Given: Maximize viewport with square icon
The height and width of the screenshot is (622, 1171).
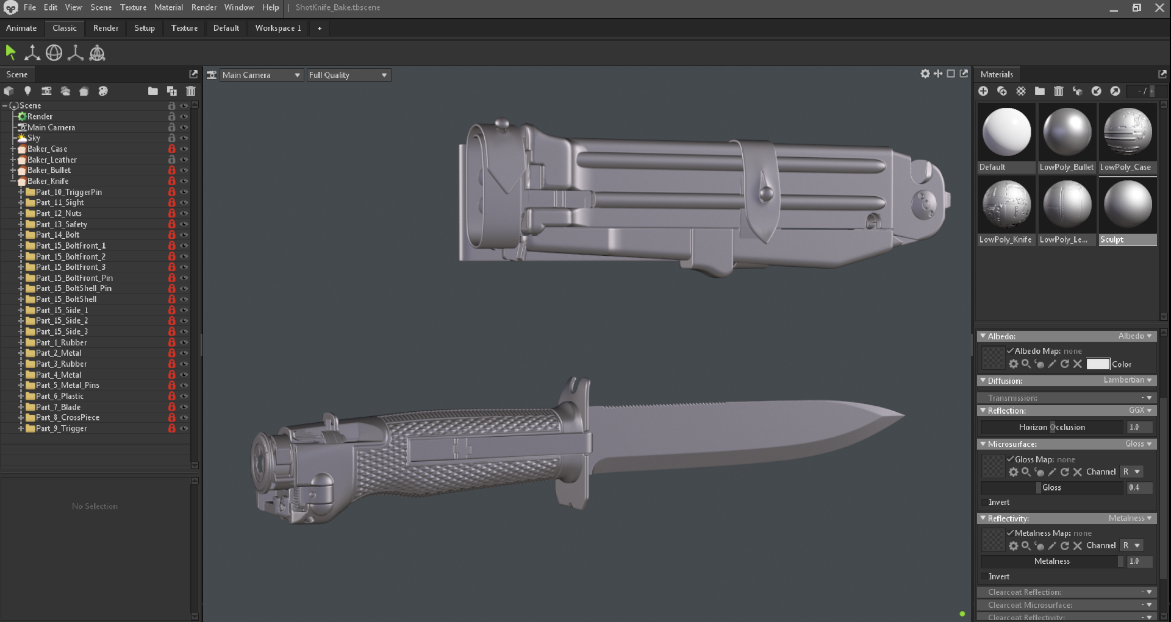Looking at the screenshot, I should (x=951, y=74).
